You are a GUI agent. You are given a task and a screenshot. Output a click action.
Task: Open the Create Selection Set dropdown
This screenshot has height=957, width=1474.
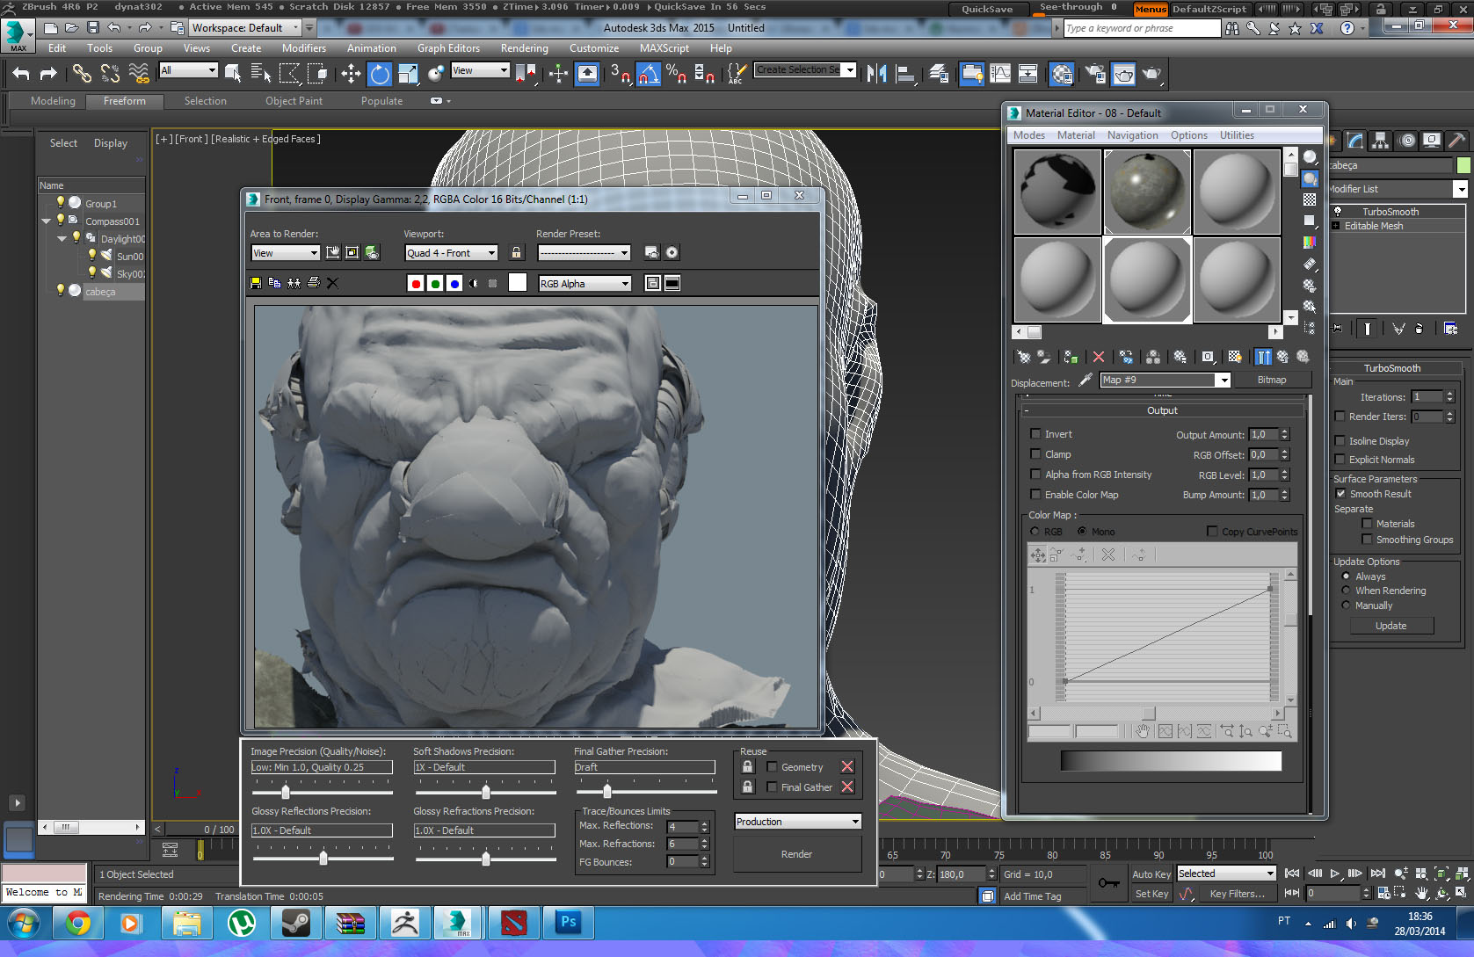849,70
